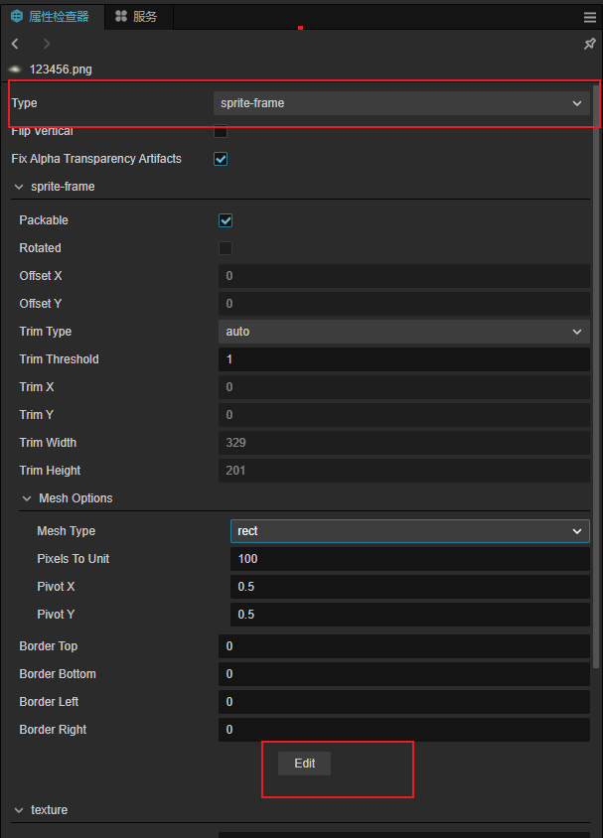Uncheck Fix Alpha Transparency Artifacts
This screenshot has height=838, width=603.
click(221, 159)
